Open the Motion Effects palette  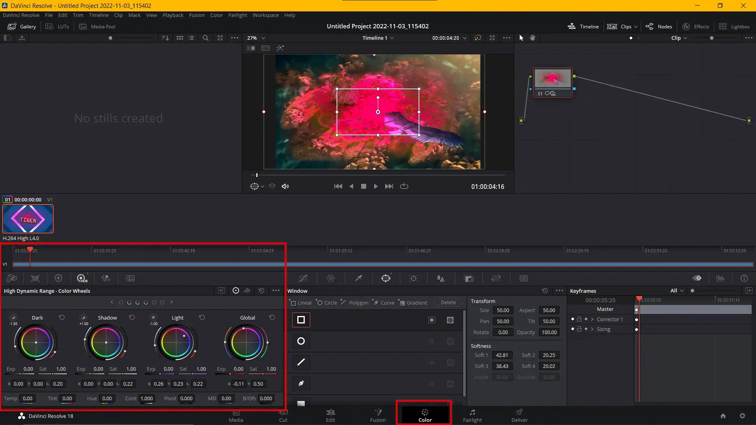tap(129, 278)
